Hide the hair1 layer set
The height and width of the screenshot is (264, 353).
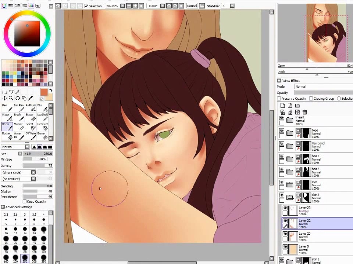pyautogui.click(x=282, y=156)
